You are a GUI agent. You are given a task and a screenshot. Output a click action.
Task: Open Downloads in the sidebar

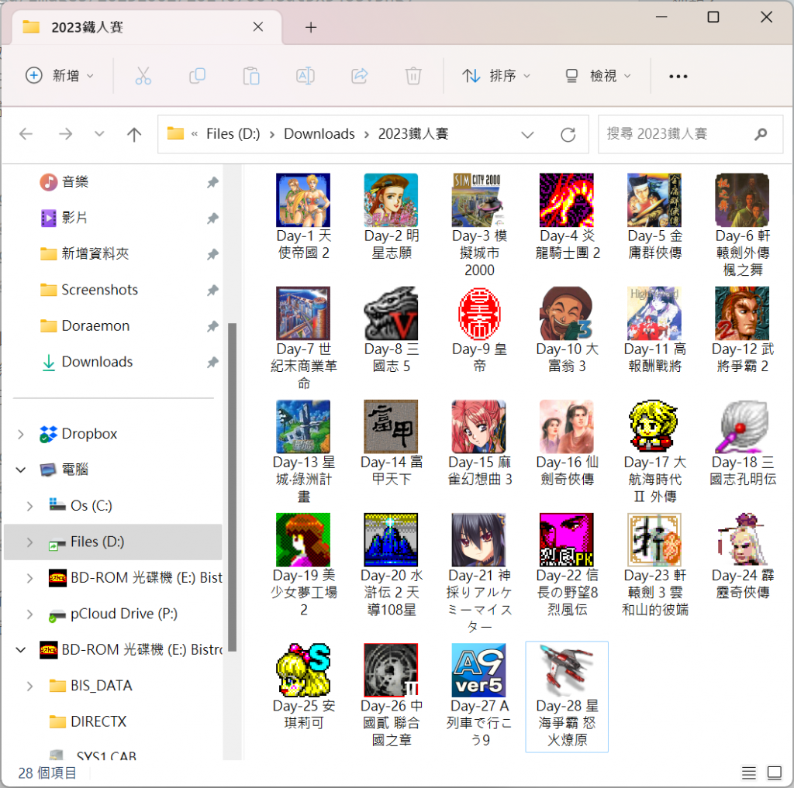point(97,362)
